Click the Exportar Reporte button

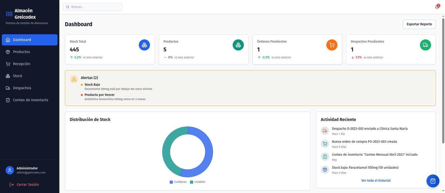(419, 24)
